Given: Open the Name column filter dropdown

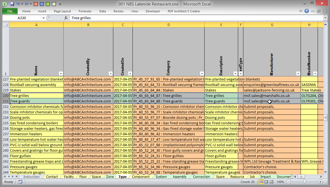Looking at the screenshot, I should 61,73.
